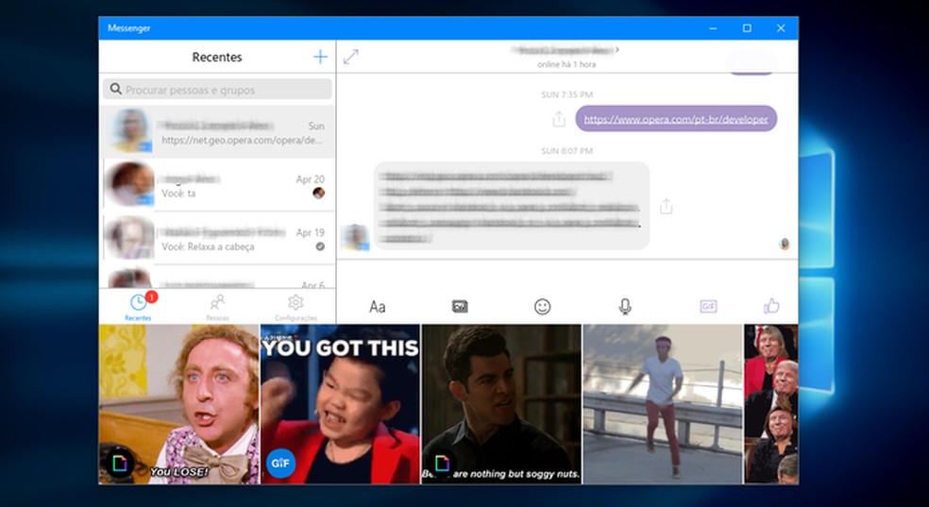
Task: Toggle the GIF picker icon
Action: pyautogui.click(x=708, y=306)
